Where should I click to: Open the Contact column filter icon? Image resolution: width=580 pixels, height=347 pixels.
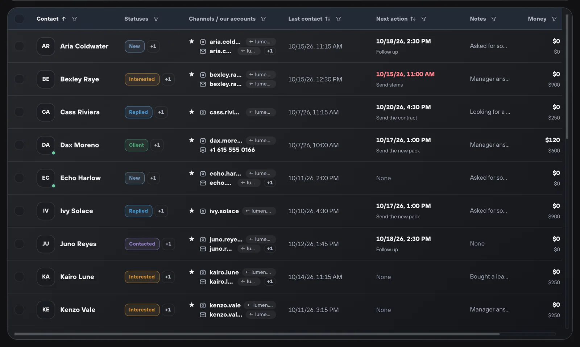click(74, 19)
